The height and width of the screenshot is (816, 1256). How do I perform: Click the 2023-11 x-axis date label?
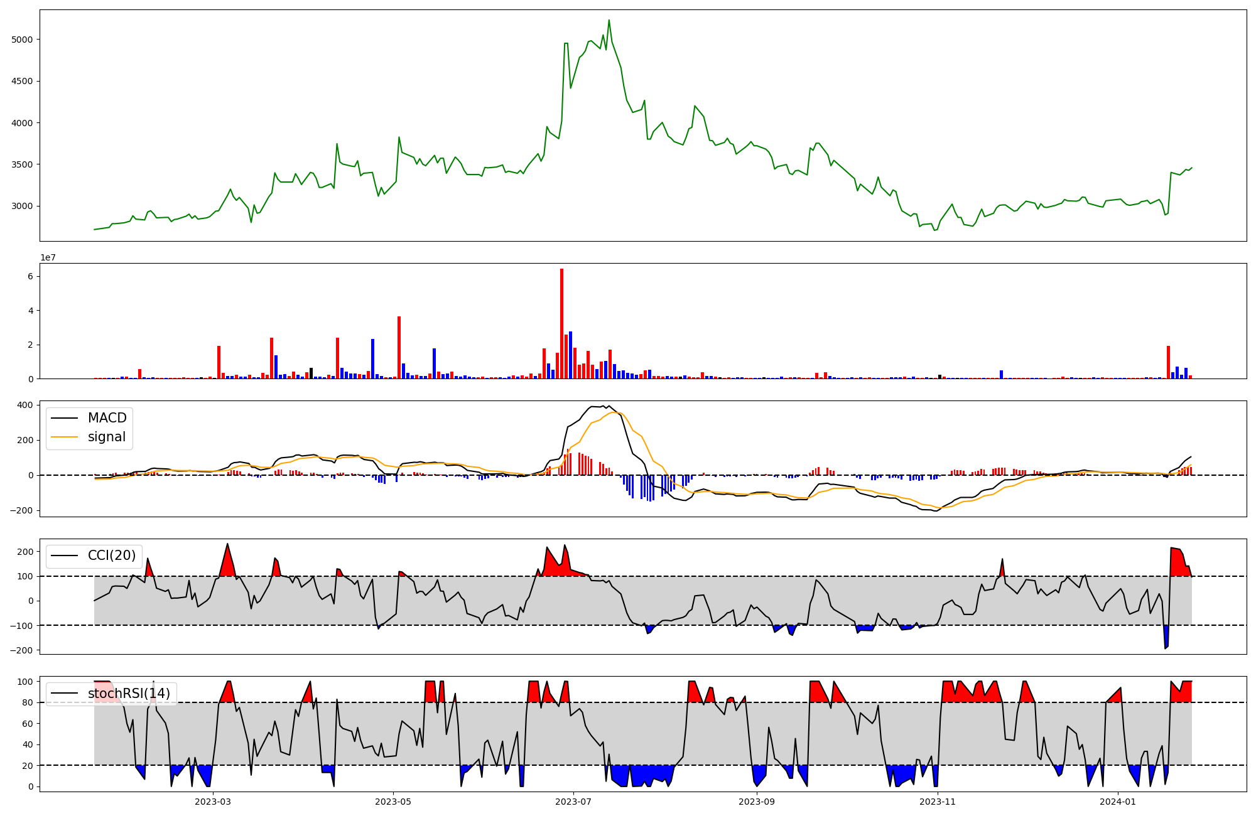pos(938,802)
